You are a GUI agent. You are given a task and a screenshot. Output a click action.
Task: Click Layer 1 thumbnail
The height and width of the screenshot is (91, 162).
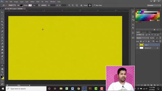(x=141, y=45)
